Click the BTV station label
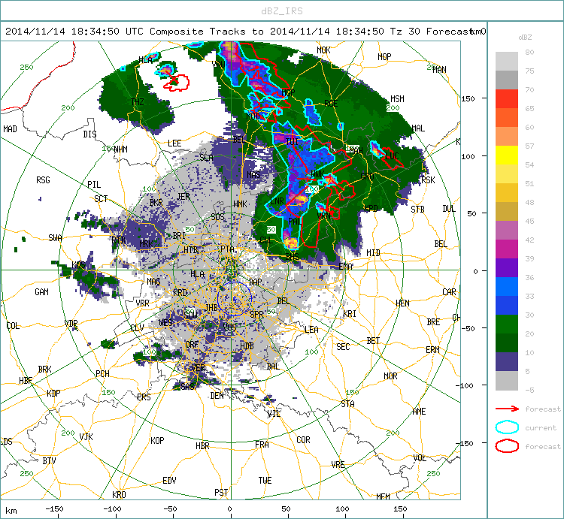The image size is (564, 519). click(50, 461)
